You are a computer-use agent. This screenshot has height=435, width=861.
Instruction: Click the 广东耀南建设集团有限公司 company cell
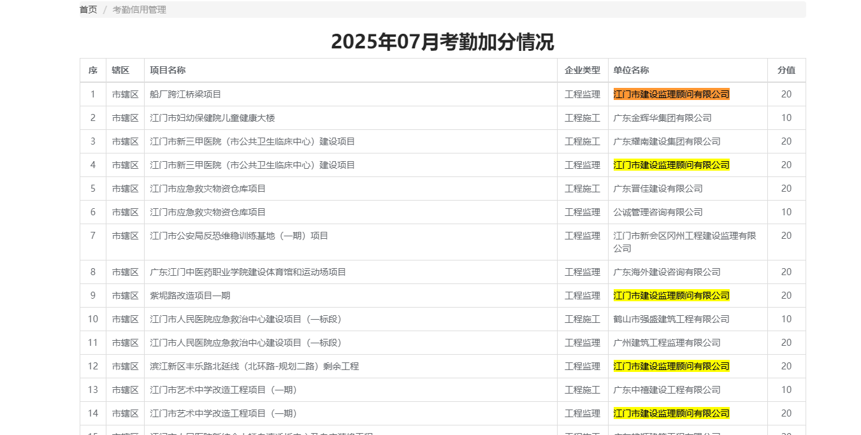(667, 141)
